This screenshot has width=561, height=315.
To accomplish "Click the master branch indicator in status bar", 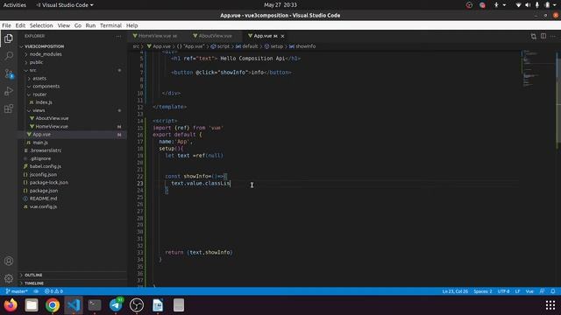I will pos(17,291).
